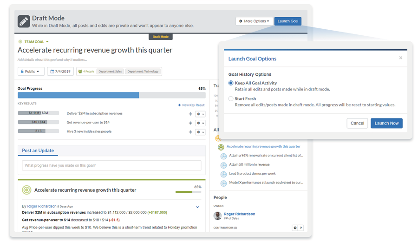Close the Launch Goal Options dialog
Screen dimensions: 418x248
(x=400, y=58)
